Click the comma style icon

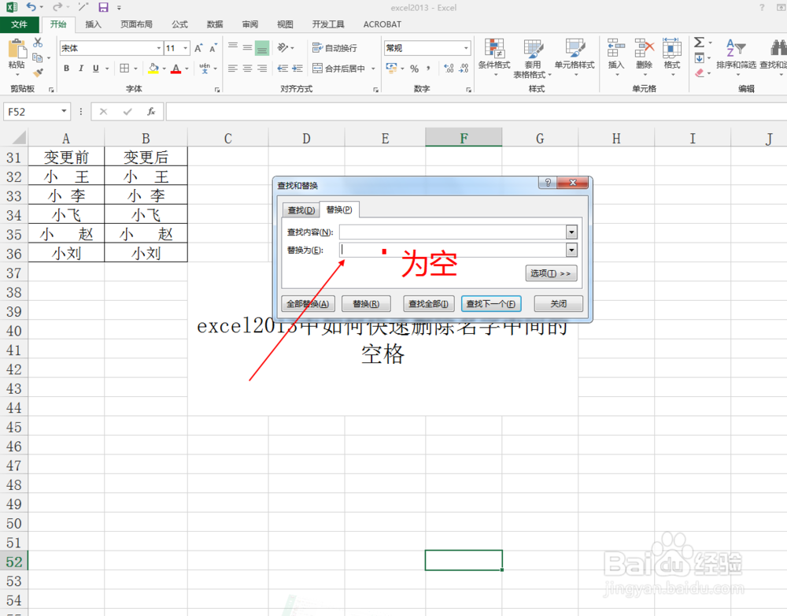tap(428, 69)
